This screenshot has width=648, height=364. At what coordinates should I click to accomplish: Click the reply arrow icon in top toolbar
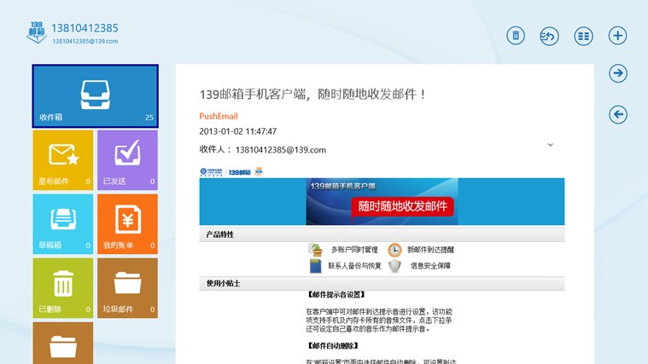(x=549, y=37)
